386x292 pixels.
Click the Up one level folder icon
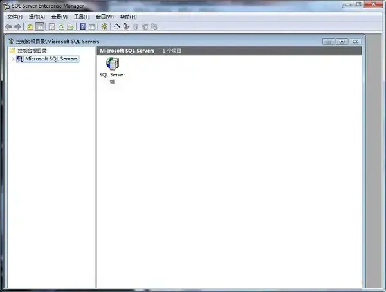coord(30,26)
